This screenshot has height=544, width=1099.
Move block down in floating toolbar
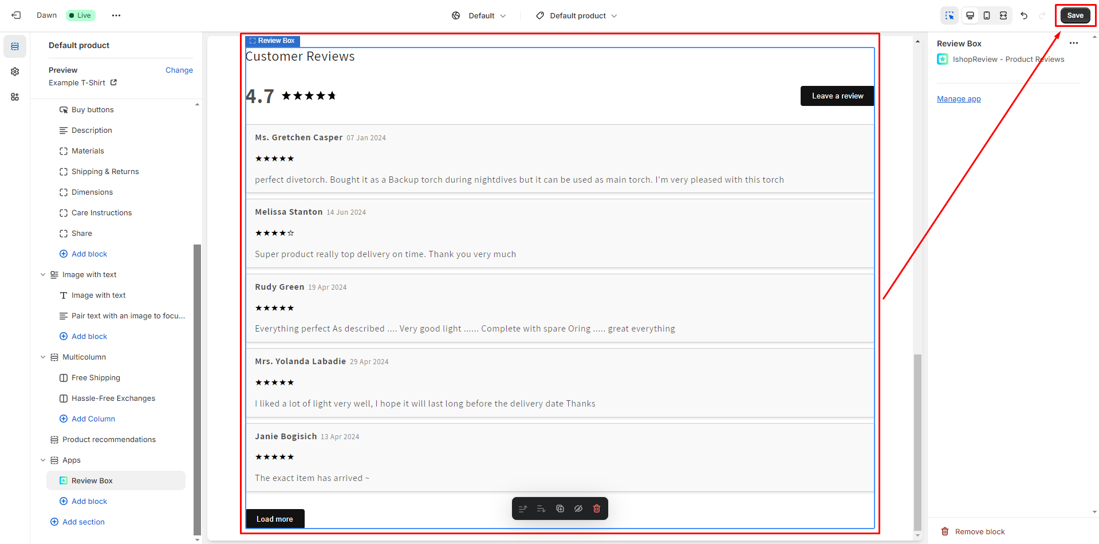point(541,508)
